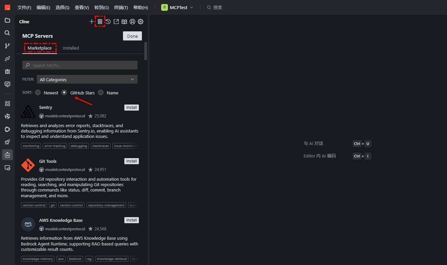Click the AWS Knowledge Base logo thumbnail
The width and height of the screenshot is (447, 265).
[x=28, y=224]
